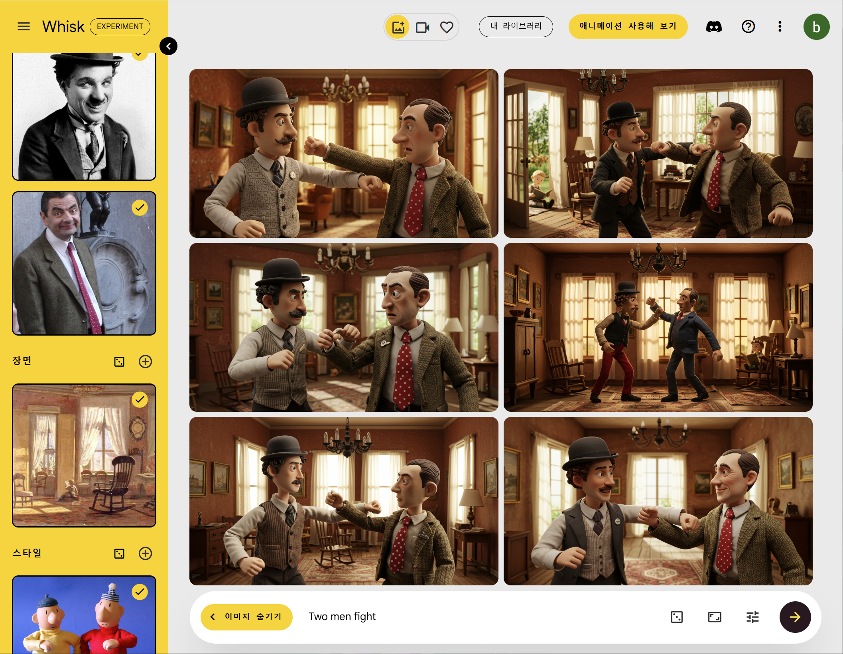Click the aspect ratio icon in prompt bar

click(715, 617)
